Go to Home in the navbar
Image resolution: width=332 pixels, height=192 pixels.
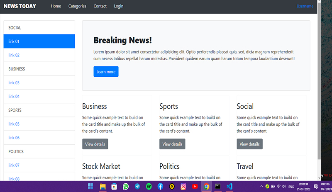[56, 6]
